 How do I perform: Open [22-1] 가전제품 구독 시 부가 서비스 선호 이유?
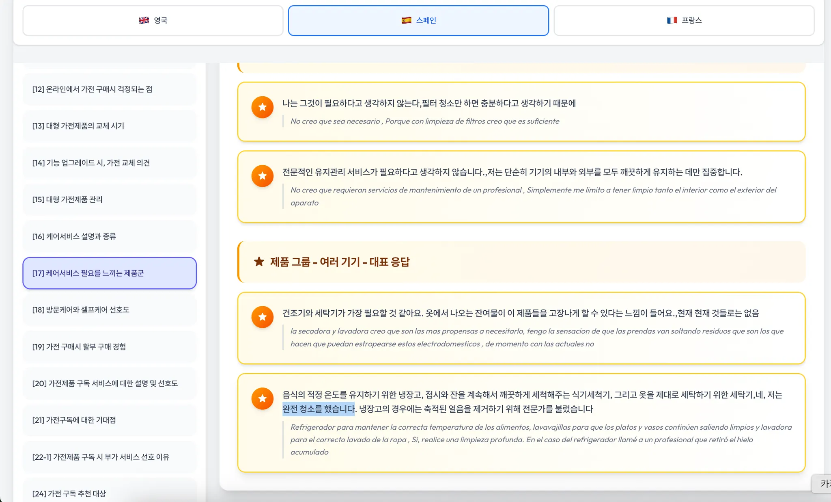[x=110, y=457]
